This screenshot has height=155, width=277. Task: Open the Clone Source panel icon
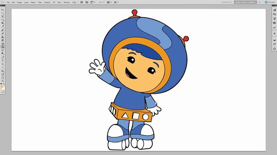click(x=274, y=19)
